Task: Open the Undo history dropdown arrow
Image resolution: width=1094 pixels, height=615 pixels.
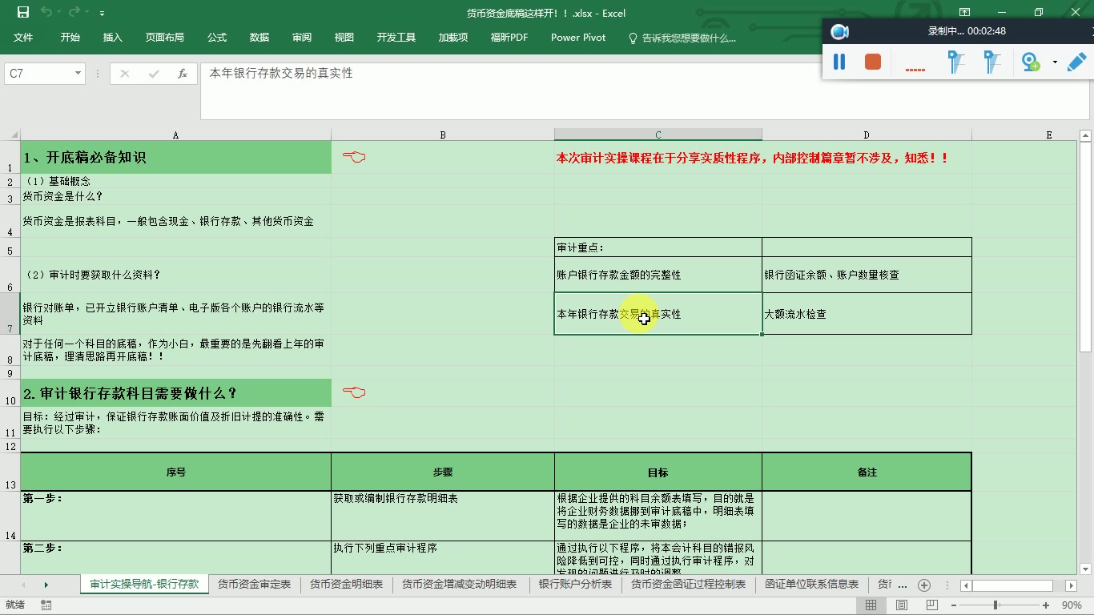Action: pos(58,14)
